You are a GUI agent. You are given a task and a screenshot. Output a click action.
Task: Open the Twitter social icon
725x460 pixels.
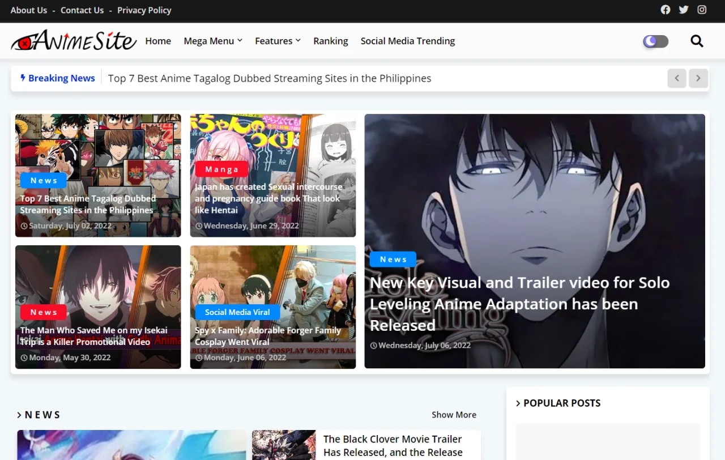[684, 10]
